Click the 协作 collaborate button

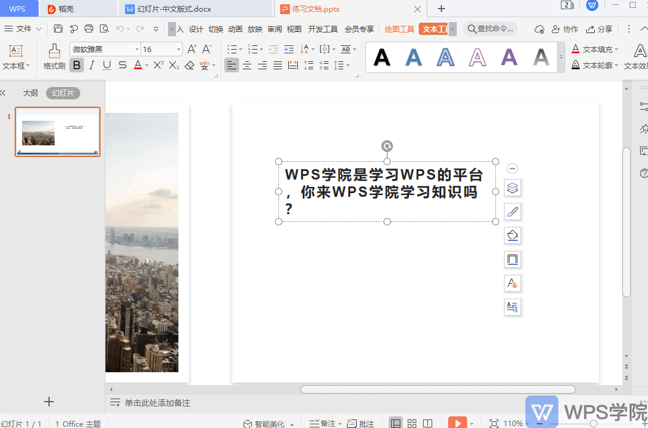coord(565,29)
